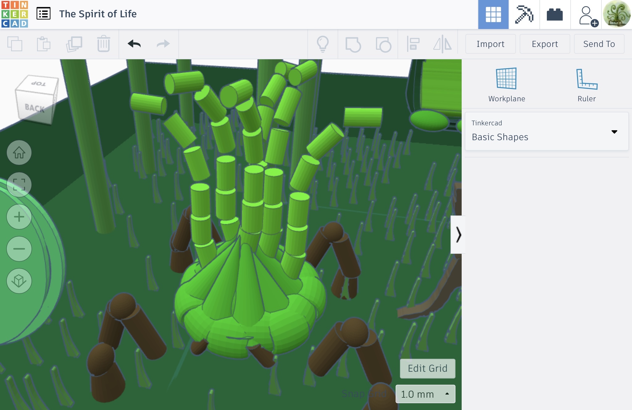Open the 1.0 mm snap grid dropdown
Viewport: 632px width, 410px height.
tap(425, 394)
